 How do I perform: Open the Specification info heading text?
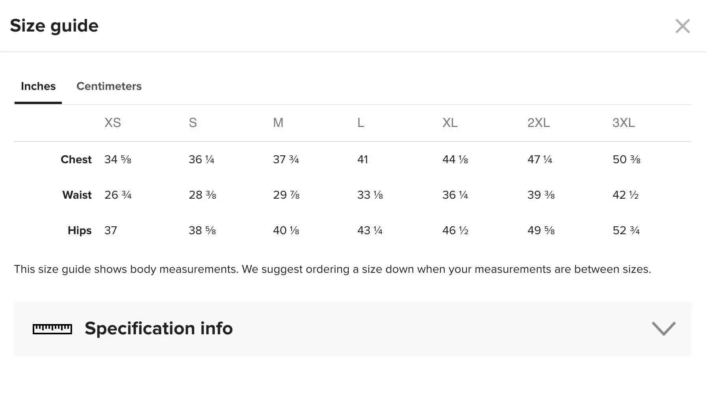(x=158, y=328)
